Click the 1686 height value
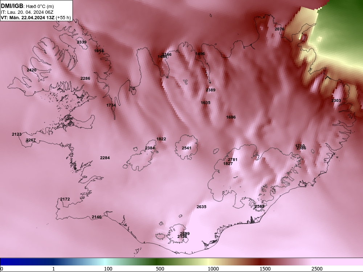This screenshot has height=272, width=363. [x=231, y=117]
